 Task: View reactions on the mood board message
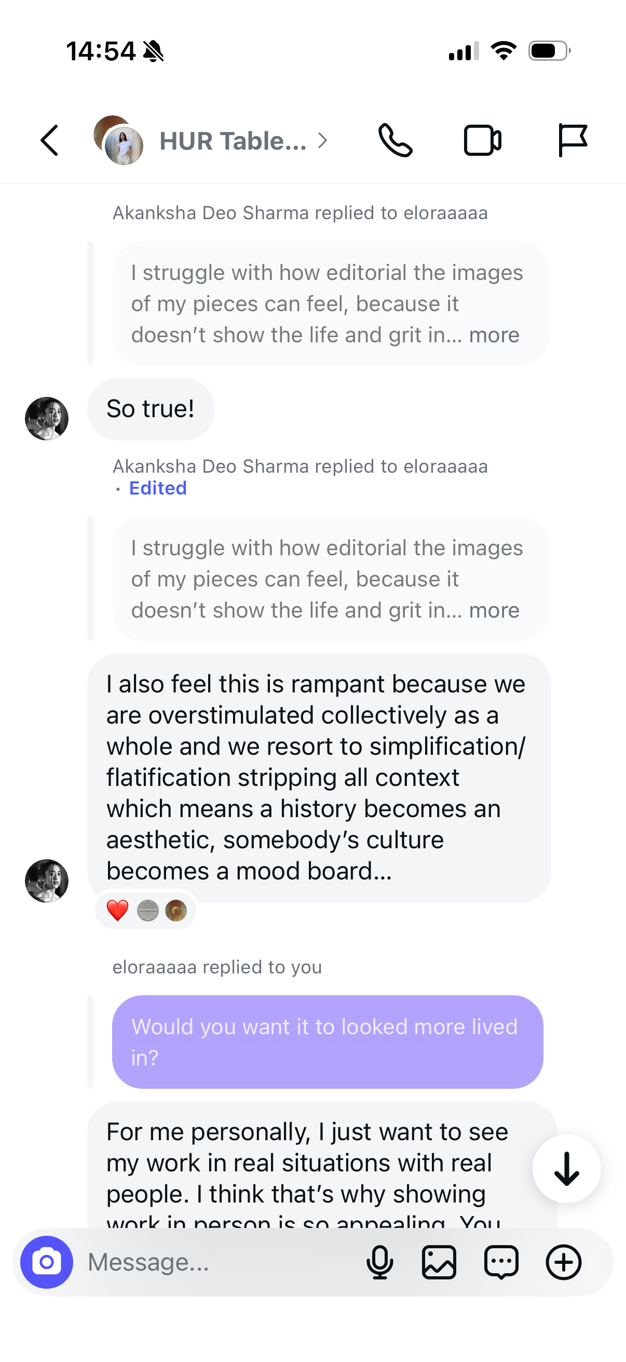[x=146, y=911]
